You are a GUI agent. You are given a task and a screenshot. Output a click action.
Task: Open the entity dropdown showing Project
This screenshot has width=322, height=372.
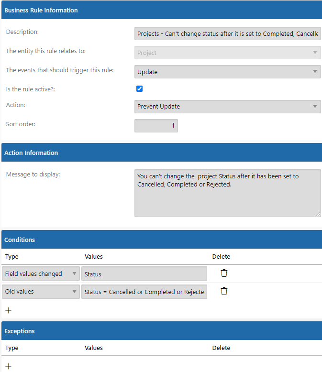[227, 53]
